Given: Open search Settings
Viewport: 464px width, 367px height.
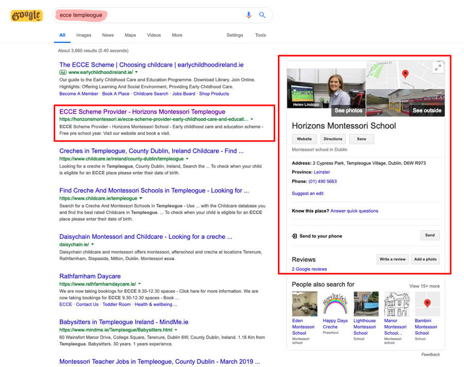Looking at the screenshot, I should coord(235,35).
